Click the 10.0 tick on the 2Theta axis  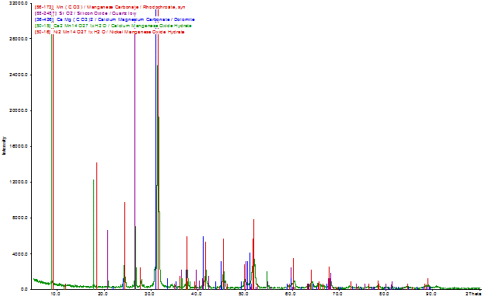(55, 294)
